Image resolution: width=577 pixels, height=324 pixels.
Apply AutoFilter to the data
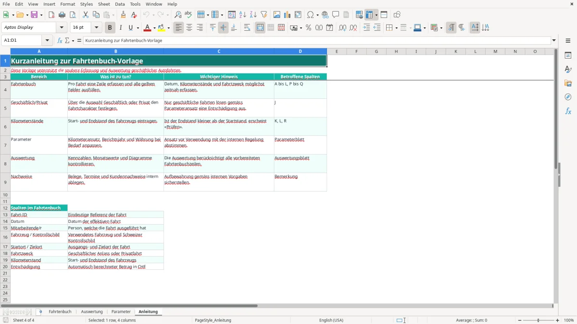(264, 15)
